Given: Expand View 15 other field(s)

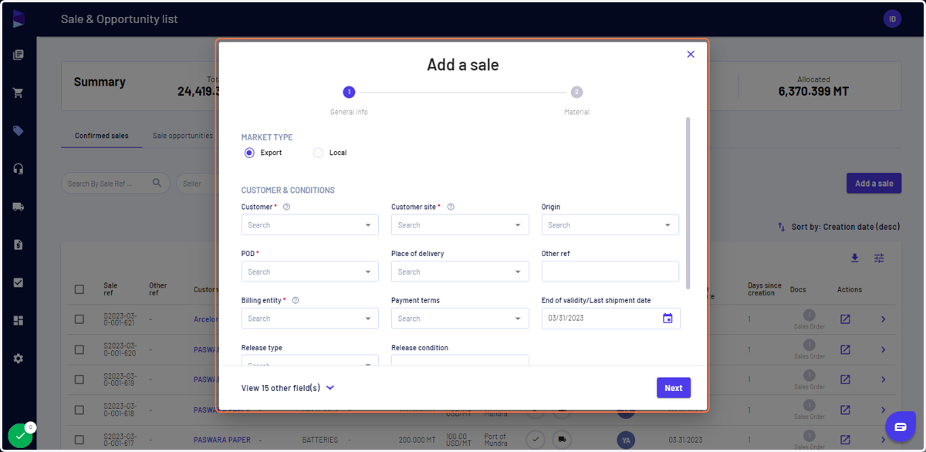Looking at the screenshot, I should tap(288, 388).
